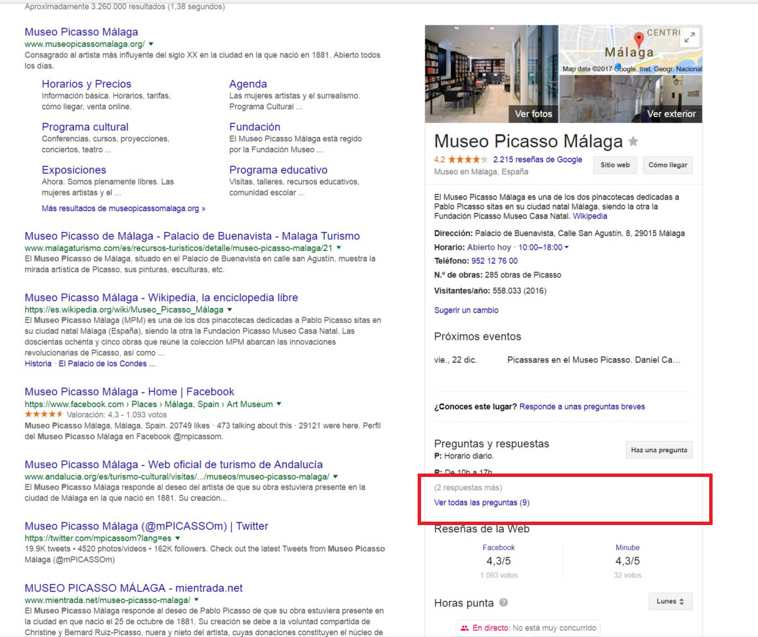Screen dimensions: 758x637
Task: Click the Ver fotos interior photo thumbnail
Action: (492, 74)
